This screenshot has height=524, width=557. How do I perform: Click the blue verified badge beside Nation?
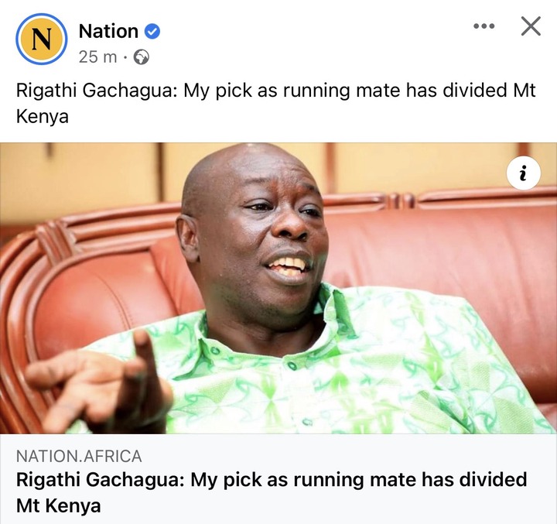click(152, 31)
